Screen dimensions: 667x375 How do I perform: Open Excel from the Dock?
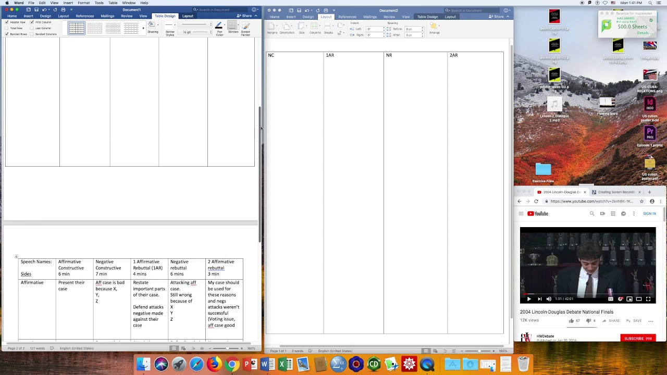coord(285,364)
